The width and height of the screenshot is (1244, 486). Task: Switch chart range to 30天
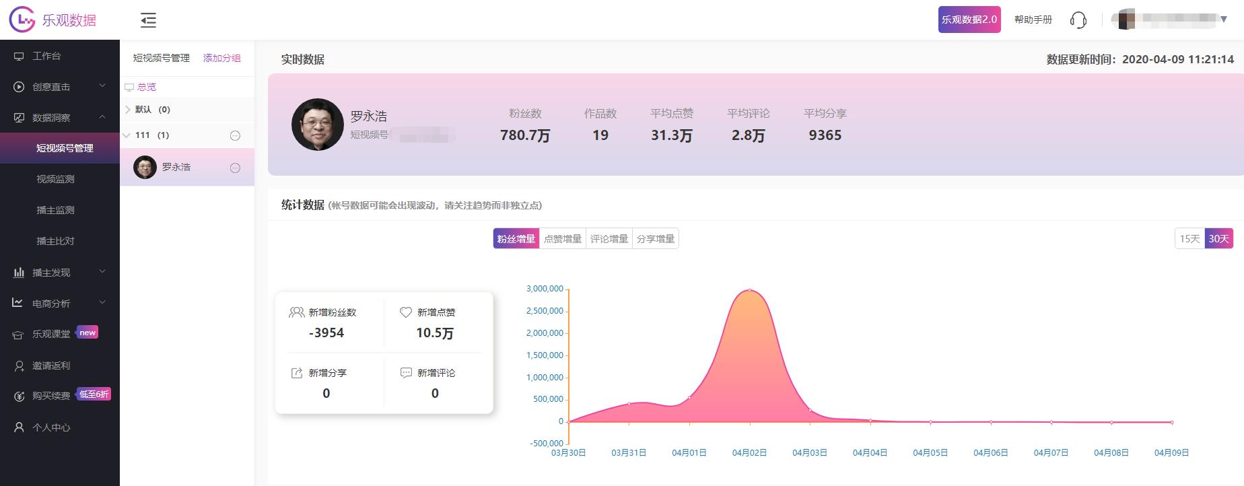click(1218, 239)
